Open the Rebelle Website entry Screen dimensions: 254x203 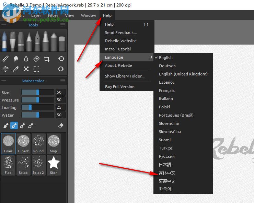click(127, 41)
